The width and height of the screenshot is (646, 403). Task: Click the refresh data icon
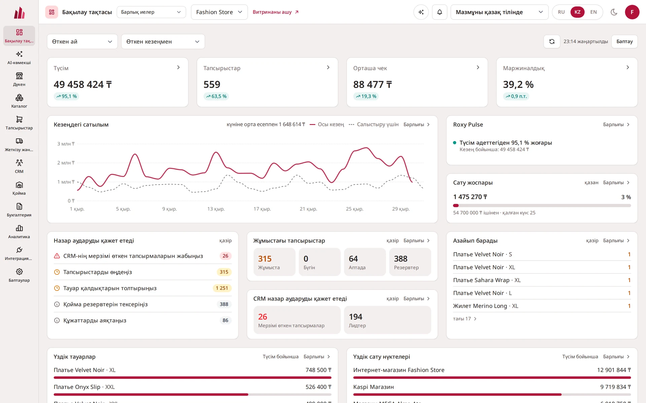(x=552, y=42)
